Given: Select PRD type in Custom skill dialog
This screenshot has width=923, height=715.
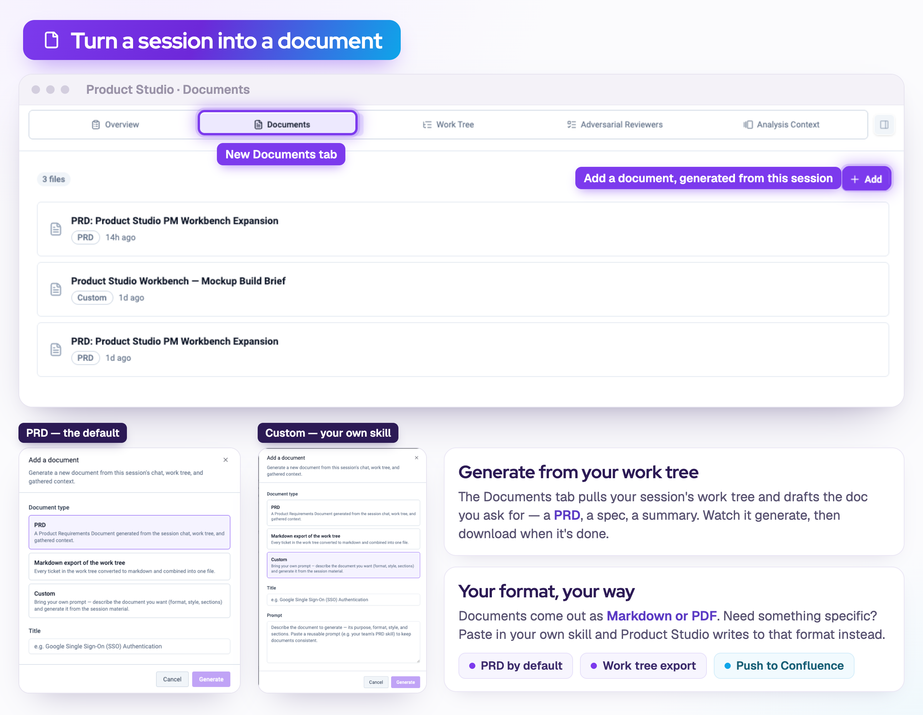Looking at the screenshot, I should coord(343,513).
